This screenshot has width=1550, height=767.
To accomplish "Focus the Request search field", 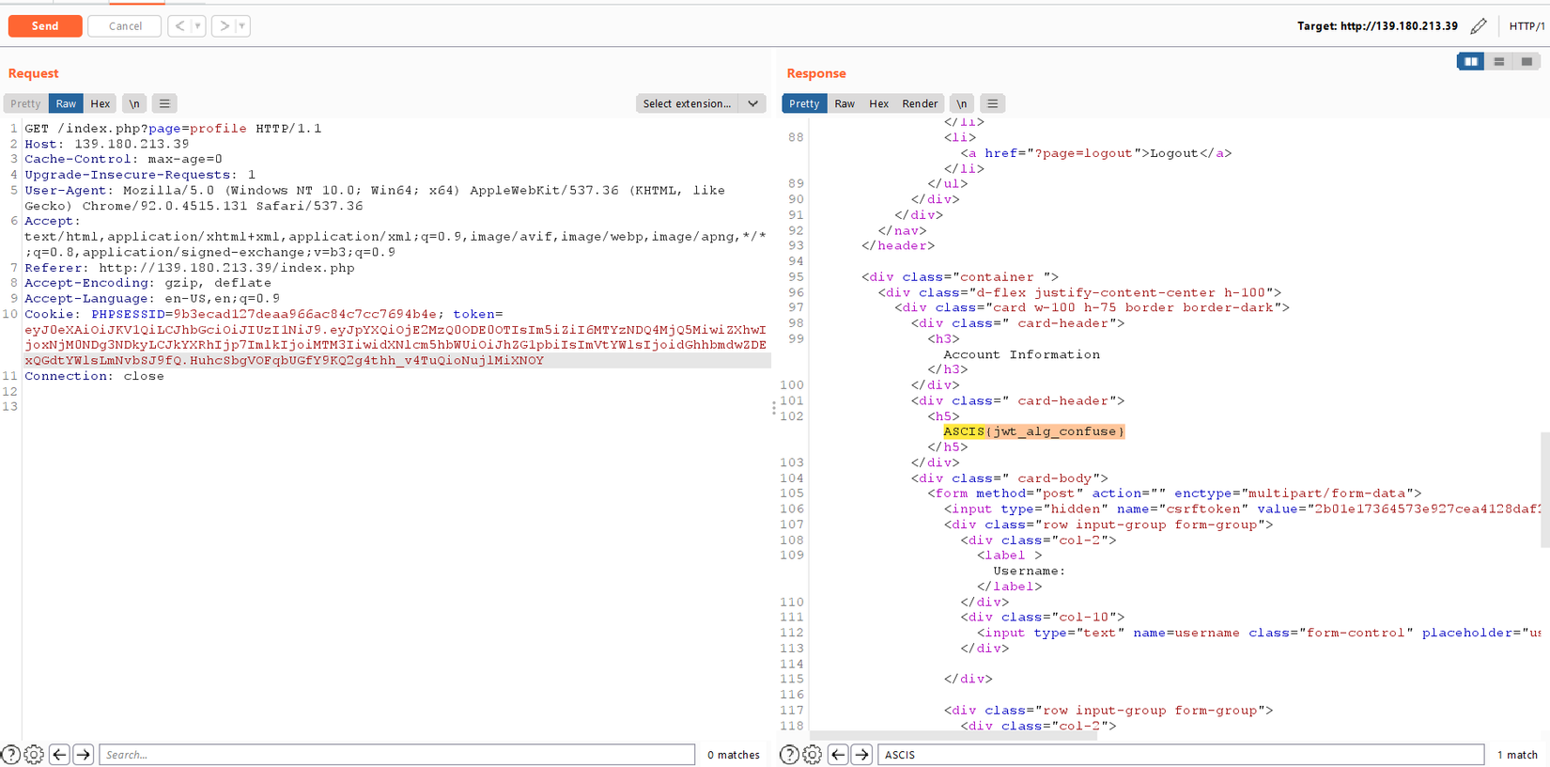I will tap(397, 755).
